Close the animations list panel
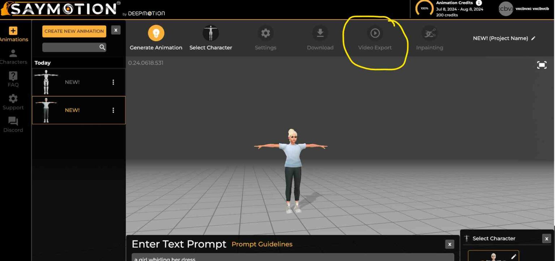 tap(116, 30)
